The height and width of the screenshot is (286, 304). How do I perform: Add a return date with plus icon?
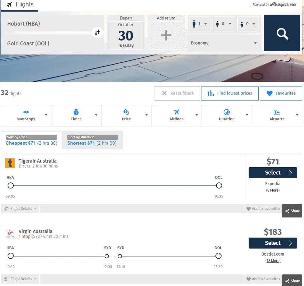click(x=166, y=35)
